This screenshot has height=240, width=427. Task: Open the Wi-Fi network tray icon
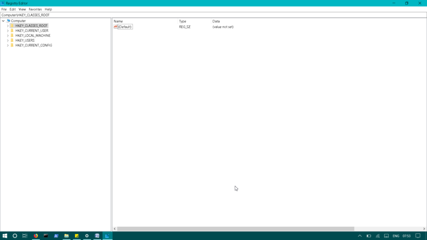point(378,236)
